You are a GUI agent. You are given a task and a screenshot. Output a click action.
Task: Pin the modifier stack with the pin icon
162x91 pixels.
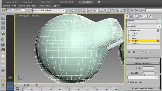click(x=128, y=52)
